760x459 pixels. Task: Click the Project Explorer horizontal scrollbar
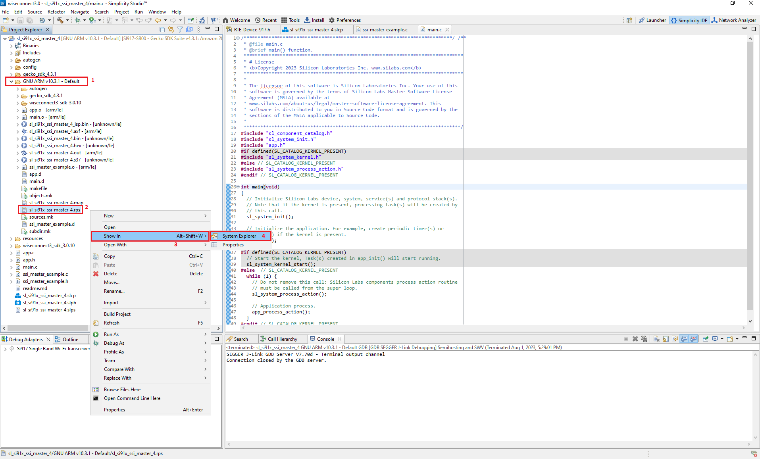click(48, 328)
